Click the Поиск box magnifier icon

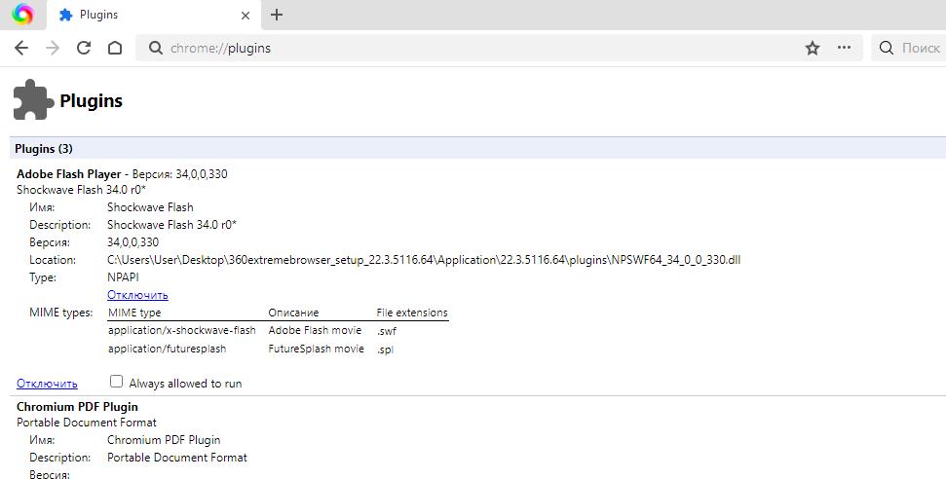click(887, 48)
